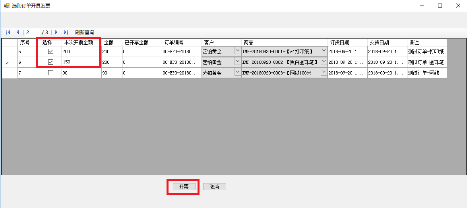The height and width of the screenshot is (208, 467).
Task: Click the 备注 cell 测试订单-网线
Action: tap(427, 73)
